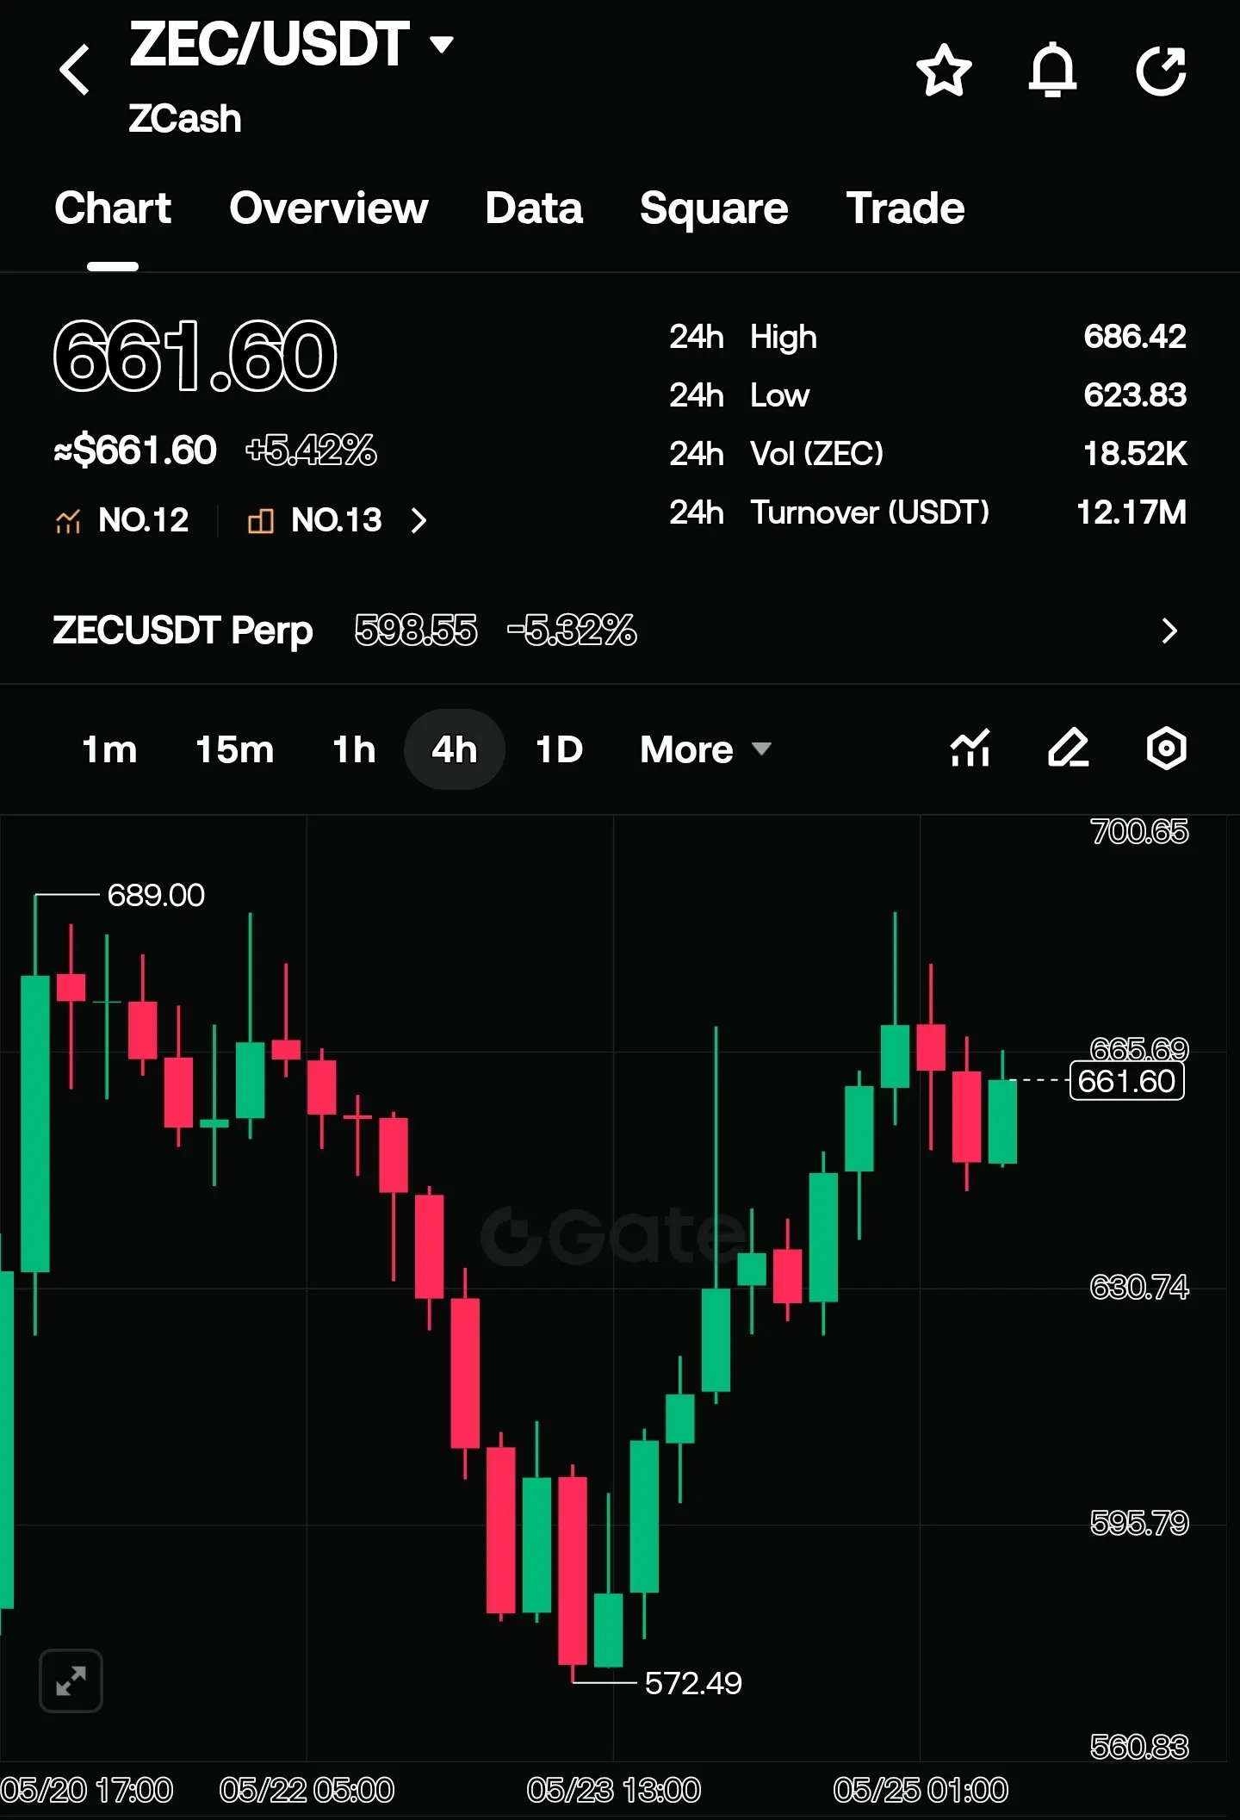Tap the back arrow icon
Image resolution: width=1240 pixels, height=1820 pixels.
coord(75,70)
